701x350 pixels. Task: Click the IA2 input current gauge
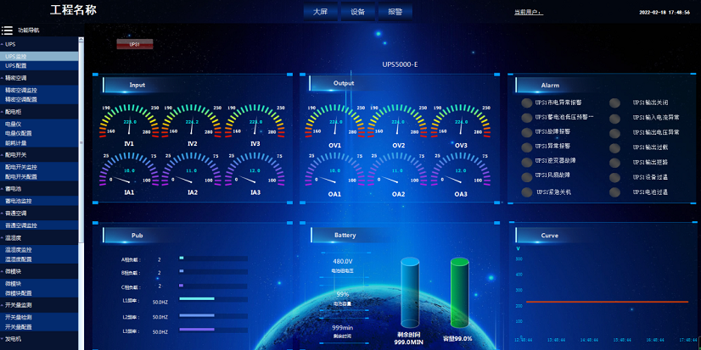pyautogui.click(x=191, y=169)
